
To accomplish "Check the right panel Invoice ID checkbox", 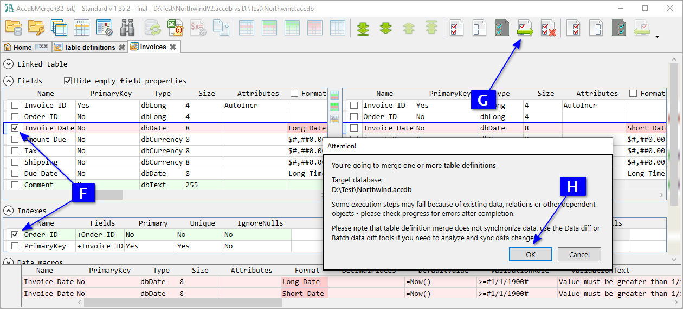I will 354,106.
